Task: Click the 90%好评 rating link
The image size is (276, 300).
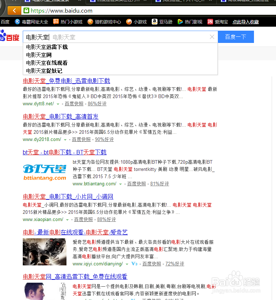Action: click(x=104, y=140)
